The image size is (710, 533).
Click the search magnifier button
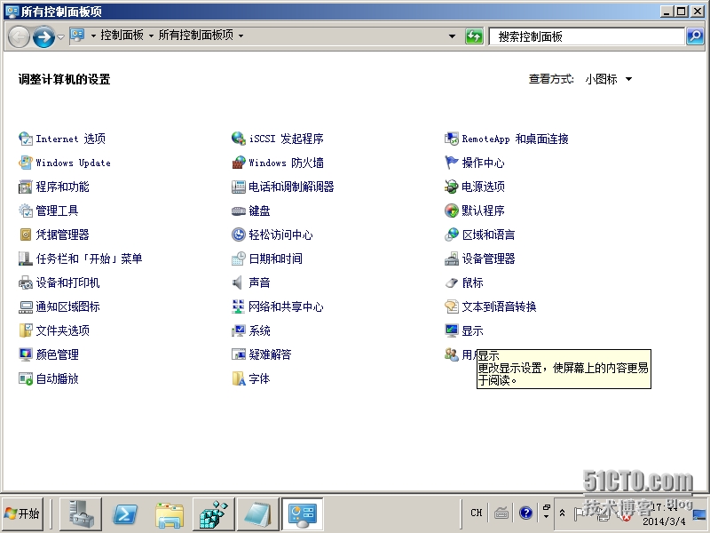pos(695,36)
